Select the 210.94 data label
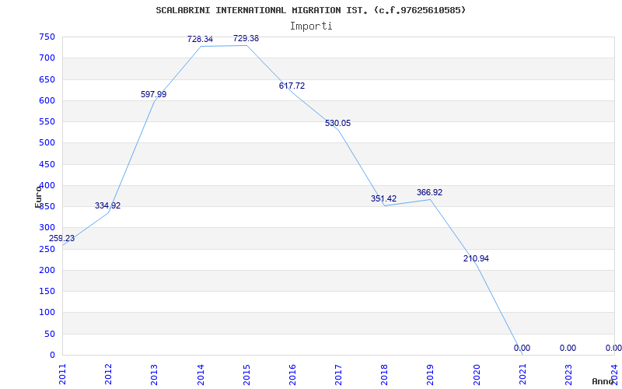The height and width of the screenshot is (389, 622). [x=476, y=258]
